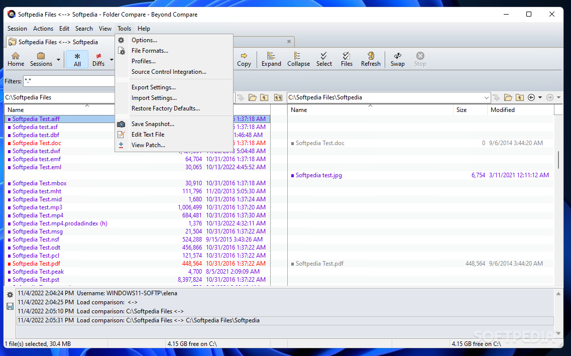The height and width of the screenshot is (356, 571).
Task: Choose Import Settings... menu entry
Action: coord(174,98)
